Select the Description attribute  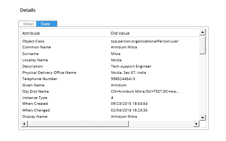(32, 66)
